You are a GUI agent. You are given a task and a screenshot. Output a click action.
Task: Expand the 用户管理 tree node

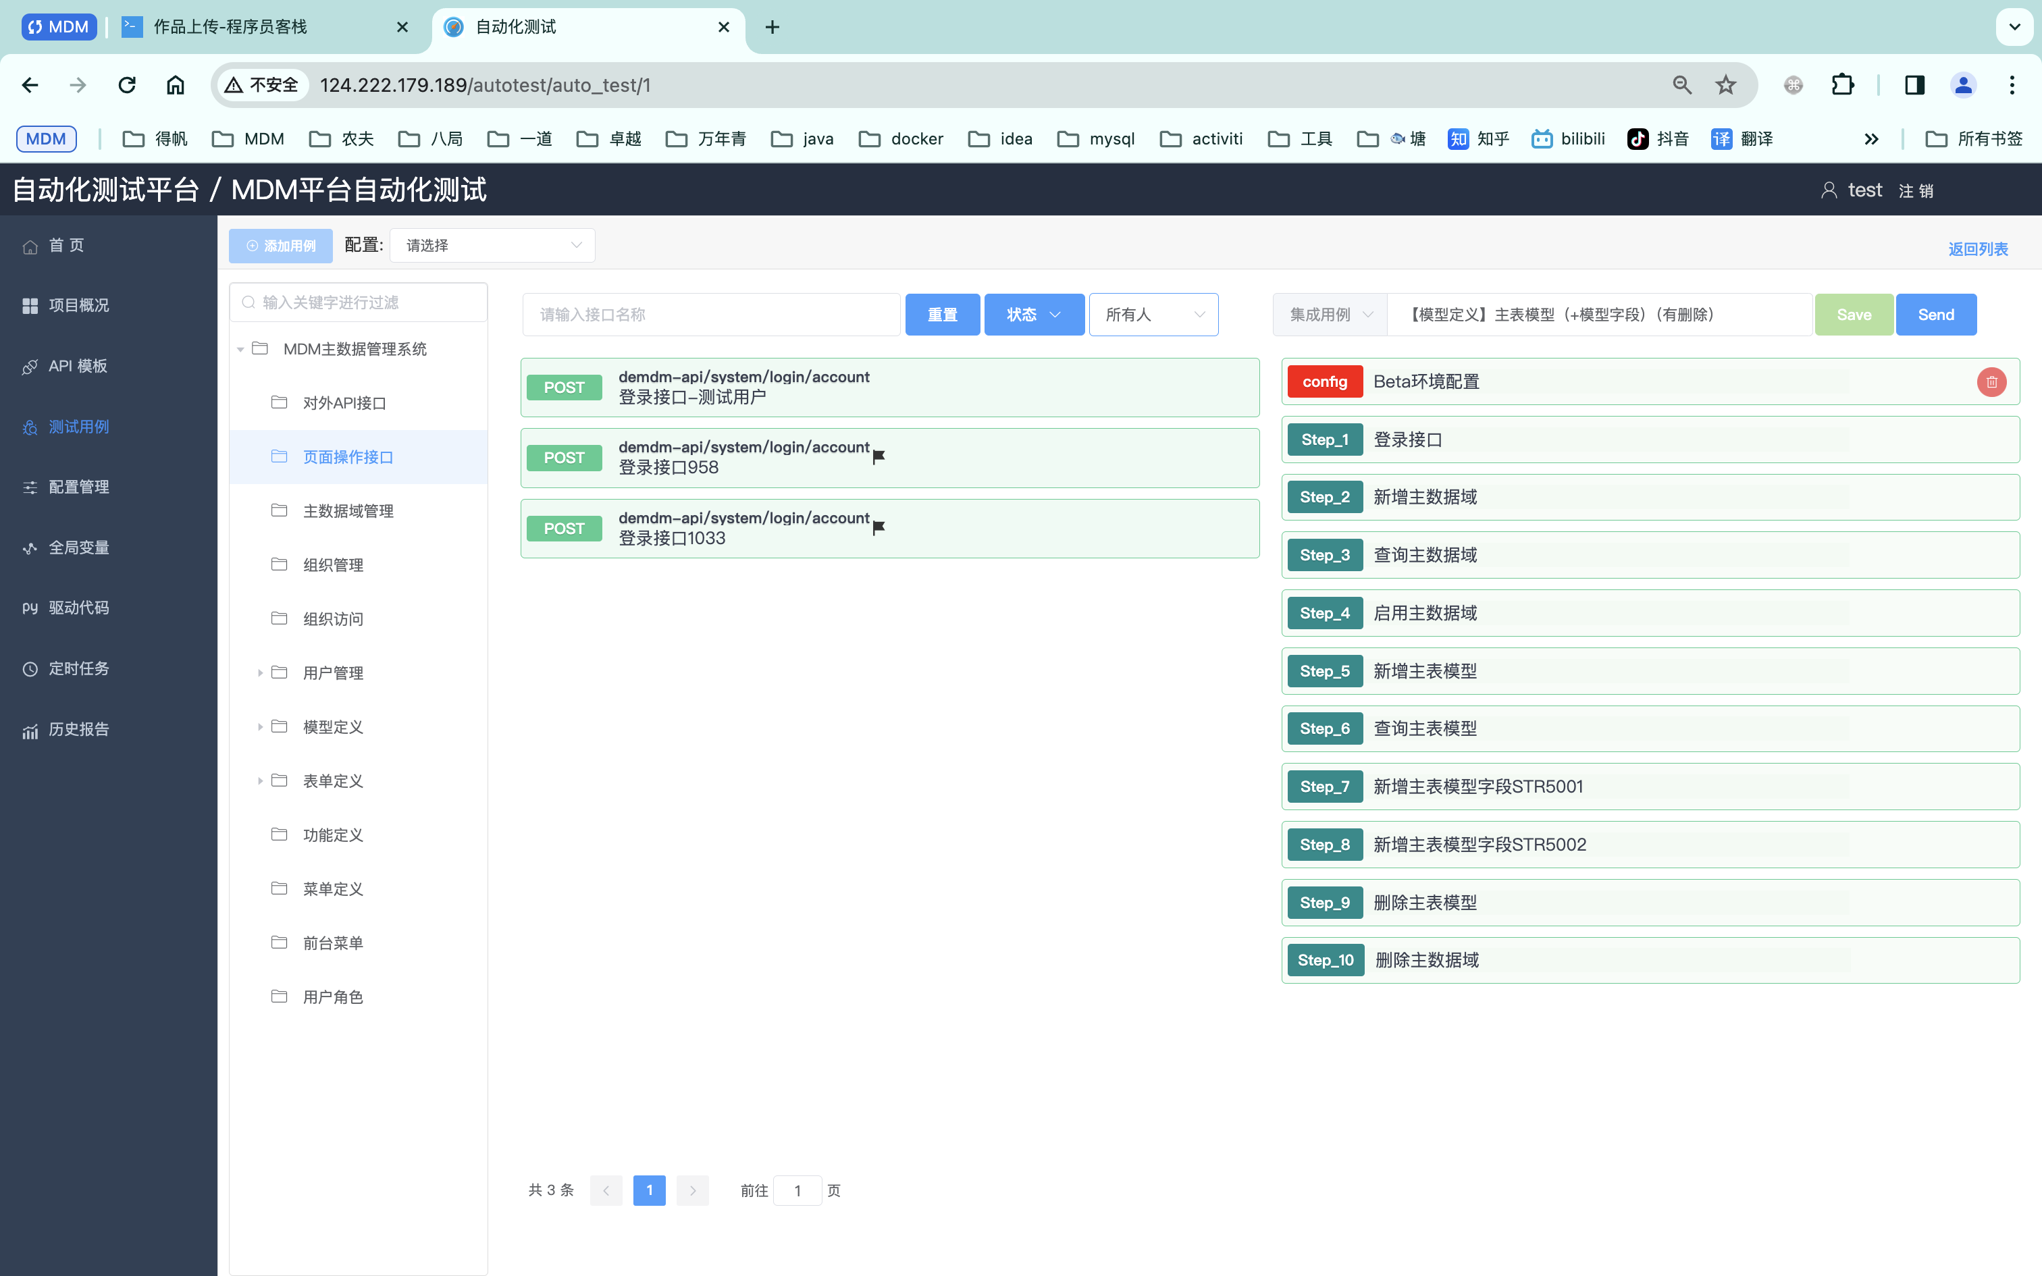click(260, 672)
